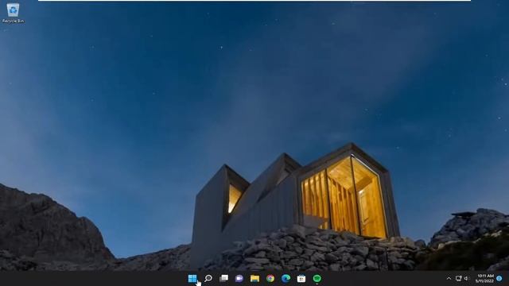
Task: Open the network status tray icon
Action: pos(459,278)
